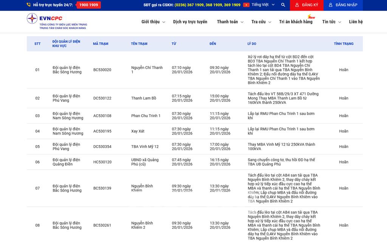Open Tri ân khách hàng menu item
Screen dimensions: 387x242
pos(296,22)
